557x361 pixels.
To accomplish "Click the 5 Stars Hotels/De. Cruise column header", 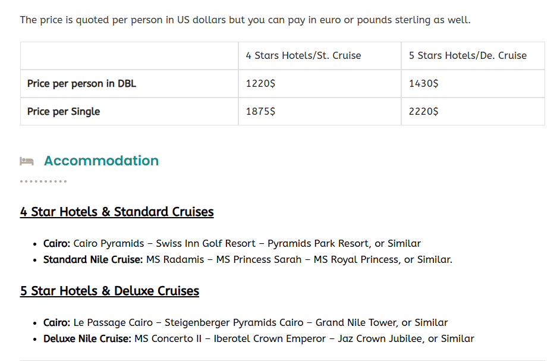I will coord(467,56).
